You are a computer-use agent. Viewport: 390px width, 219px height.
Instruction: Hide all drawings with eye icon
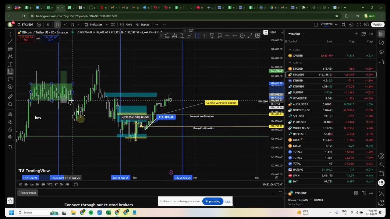click(10, 137)
